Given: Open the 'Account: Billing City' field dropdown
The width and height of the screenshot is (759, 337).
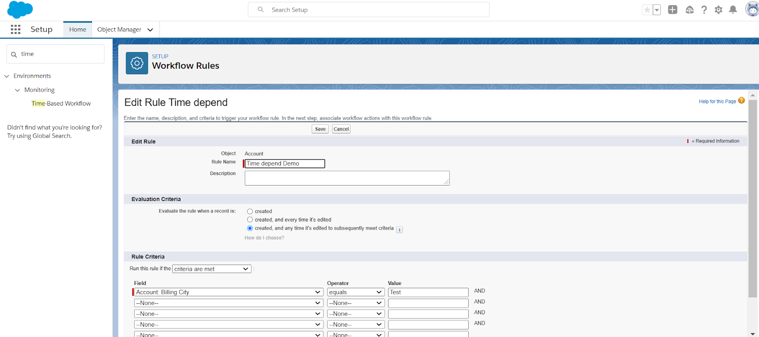Looking at the screenshot, I should coord(228,293).
